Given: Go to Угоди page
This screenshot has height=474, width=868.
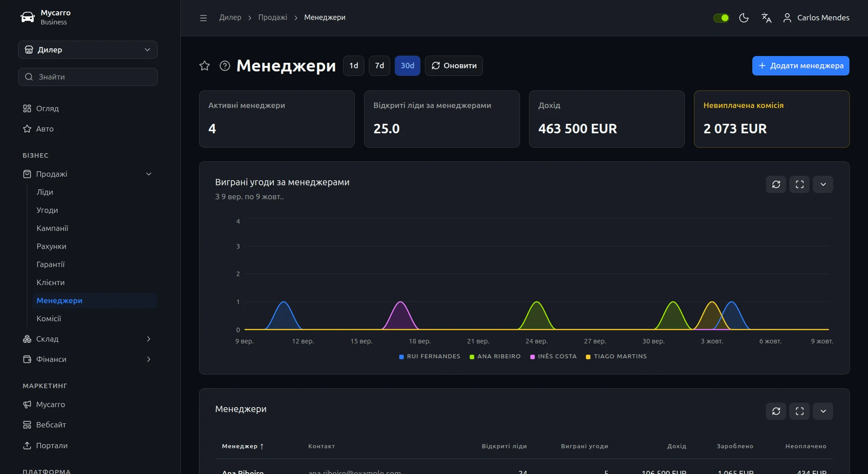Looking at the screenshot, I should [47, 210].
